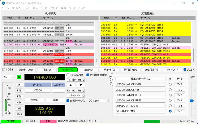Switch to JT65 mode button

click(19, 114)
